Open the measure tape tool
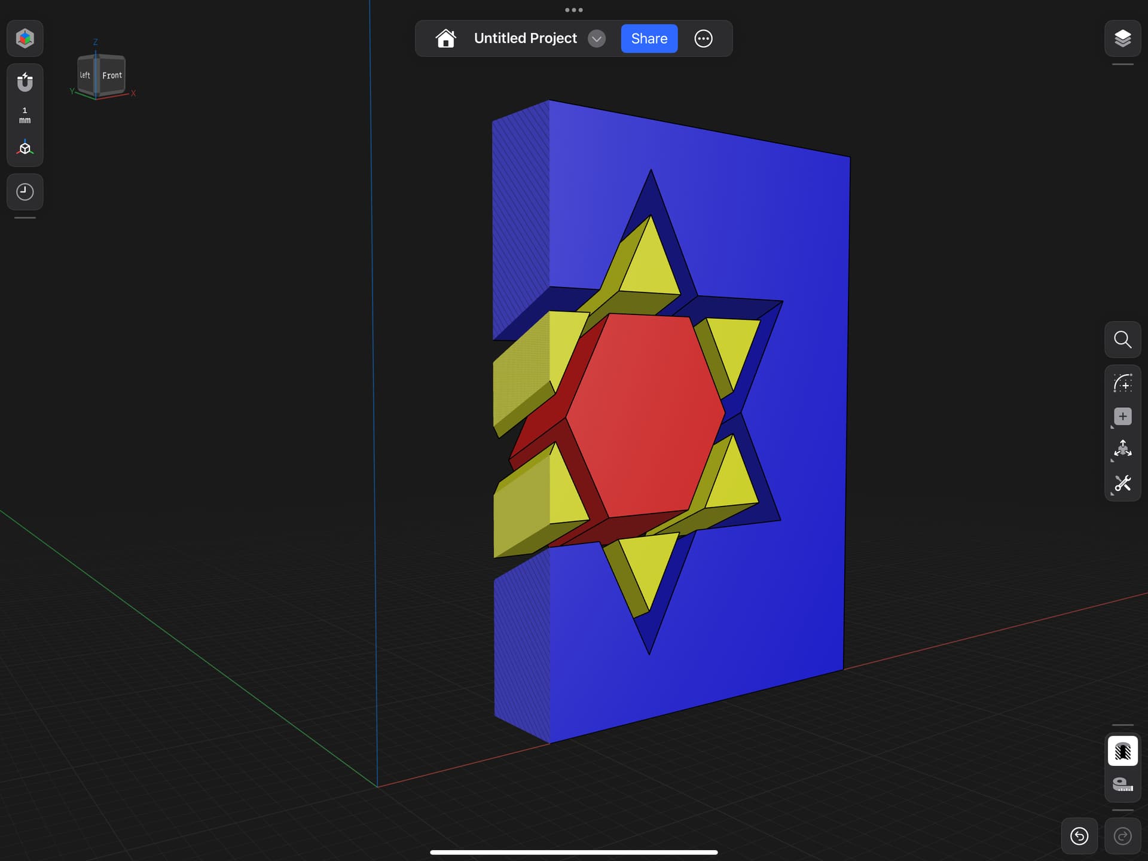The height and width of the screenshot is (861, 1148). pos(1122,784)
